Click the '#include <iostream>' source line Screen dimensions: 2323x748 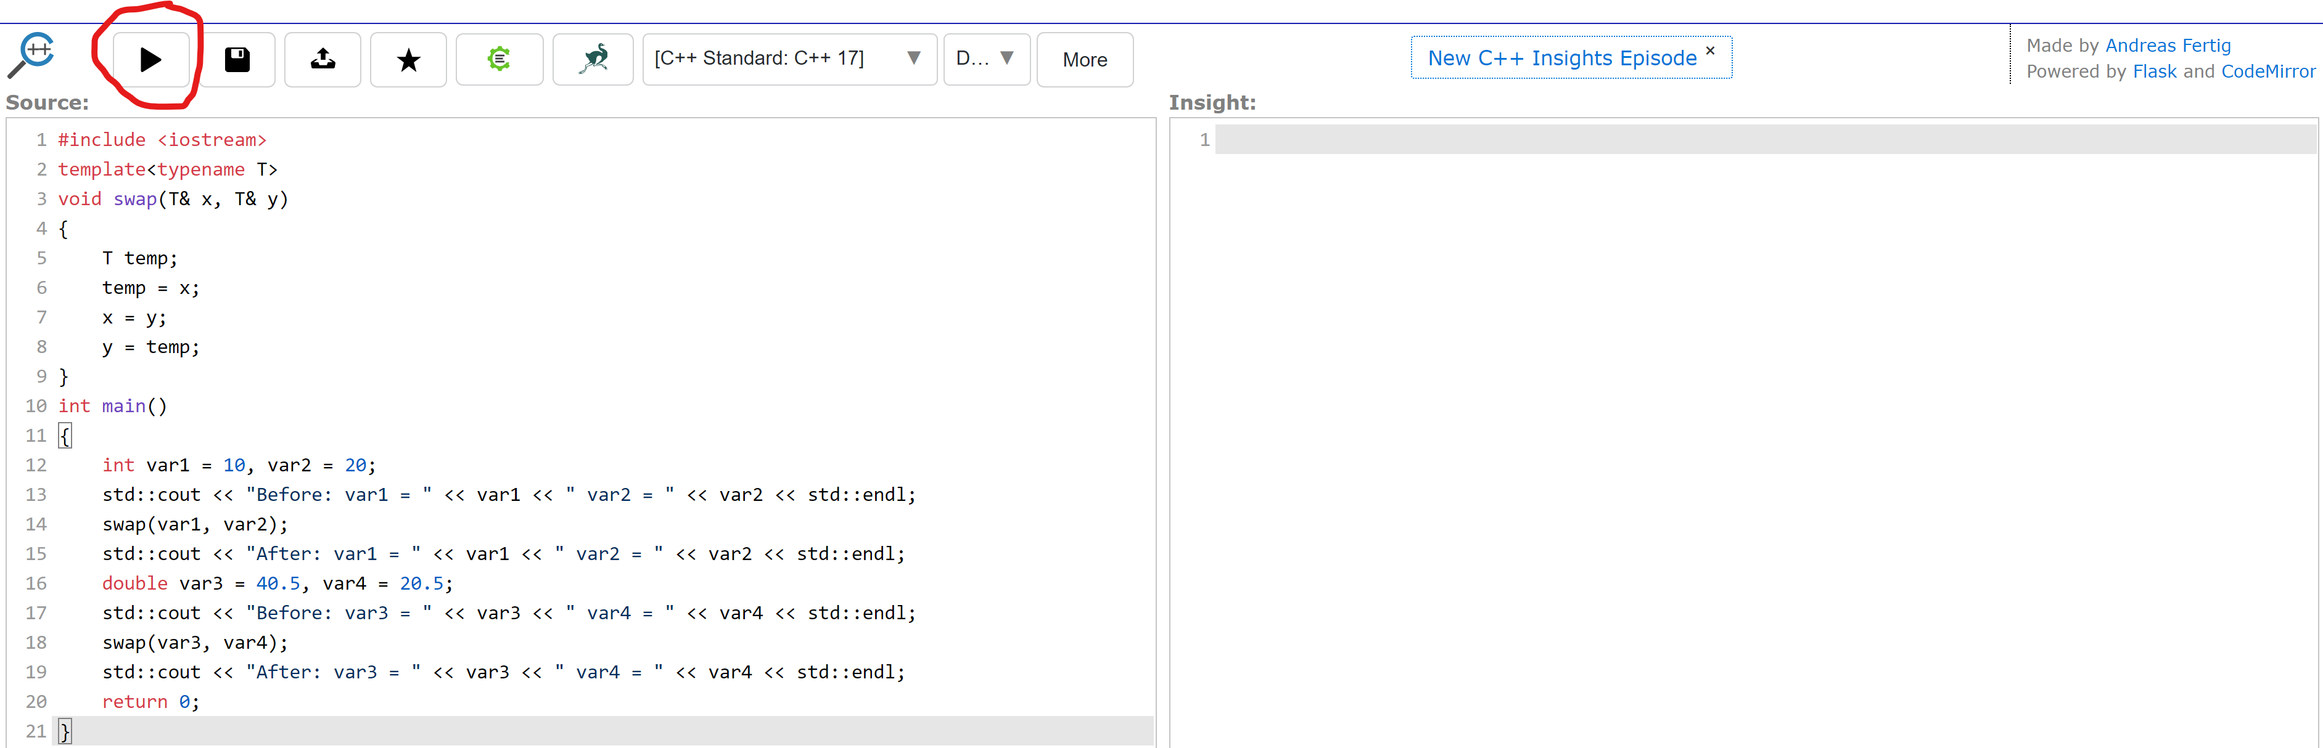(x=162, y=140)
